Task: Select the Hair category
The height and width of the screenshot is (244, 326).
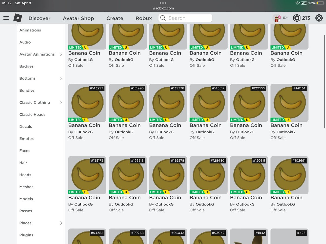Action: (x=23, y=163)
